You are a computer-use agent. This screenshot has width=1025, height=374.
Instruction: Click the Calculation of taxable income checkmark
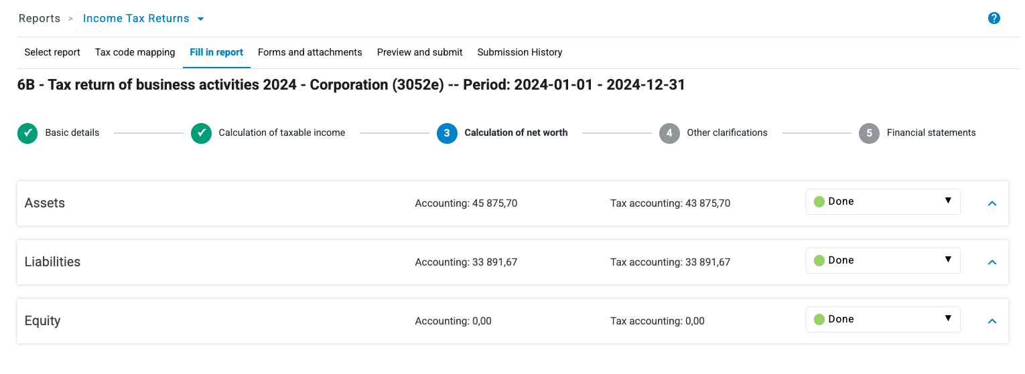[x=201, y=133]
